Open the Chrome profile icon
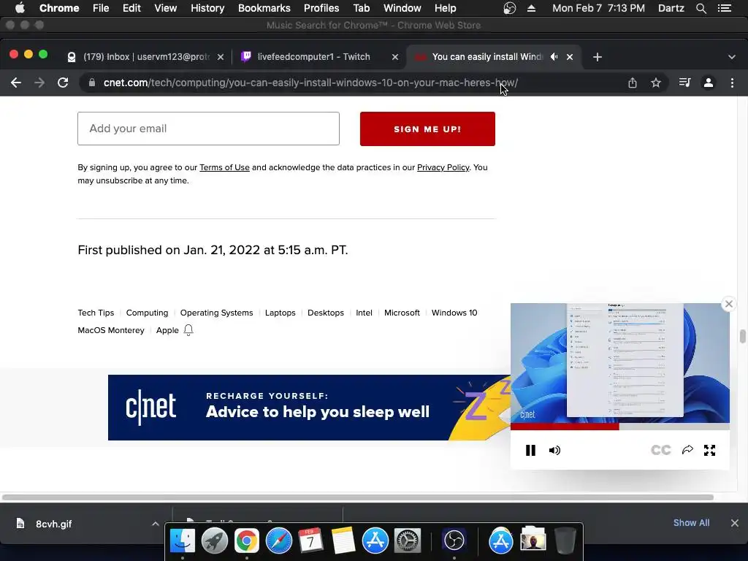The height and width of the screenshot is (561, 748). tap(709, 83)
